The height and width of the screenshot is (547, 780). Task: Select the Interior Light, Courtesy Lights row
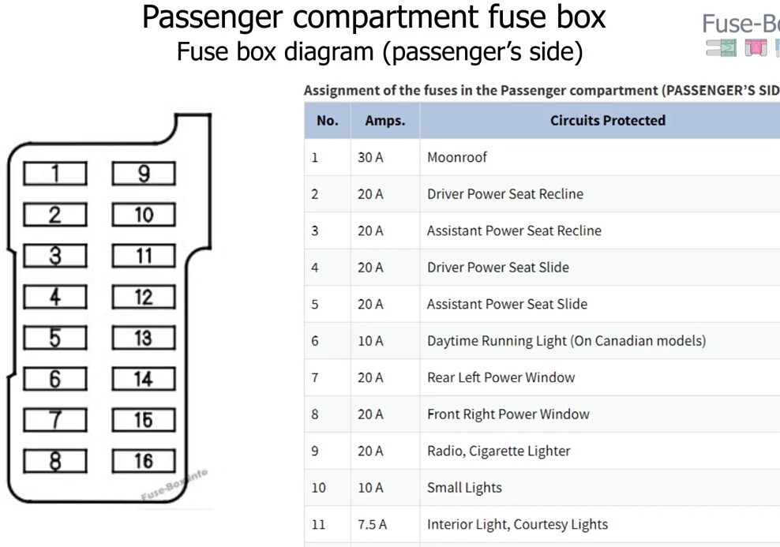pyautogui.click(x=542, y=525)
